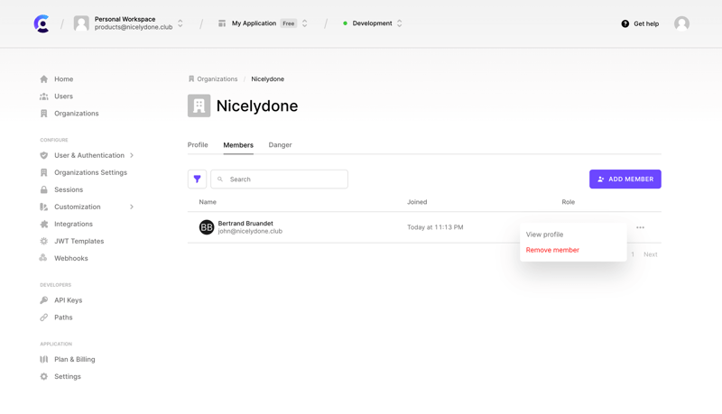This screenshot has height=414, width=722.
Task: Click the Nicelydone organization logo
Action: [x=199, y=106]
